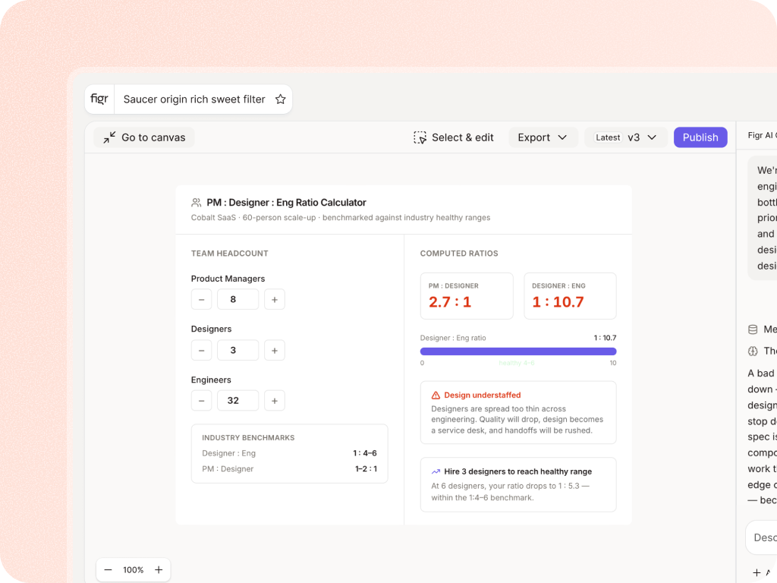This screenshot has width=777, height=583.
Task: Click the PM : DESIGNER ratio card 2.7 : 1
Action: click(467, 296)
